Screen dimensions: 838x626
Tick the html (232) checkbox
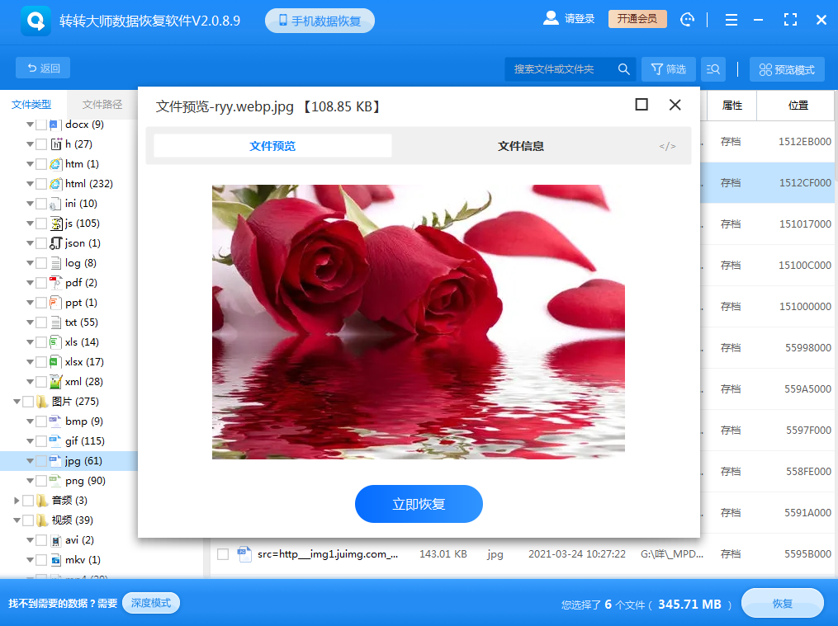[x=40, y=184]
